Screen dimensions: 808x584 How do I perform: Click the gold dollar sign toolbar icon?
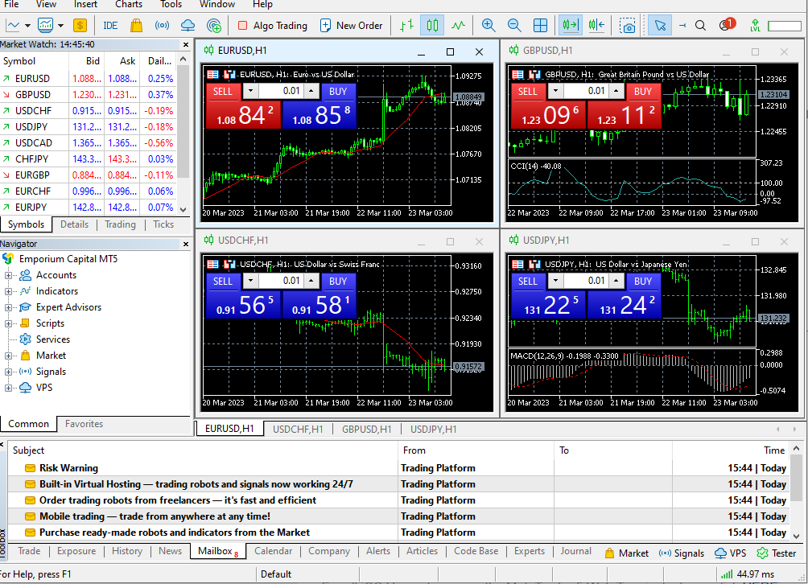point(80,26)
